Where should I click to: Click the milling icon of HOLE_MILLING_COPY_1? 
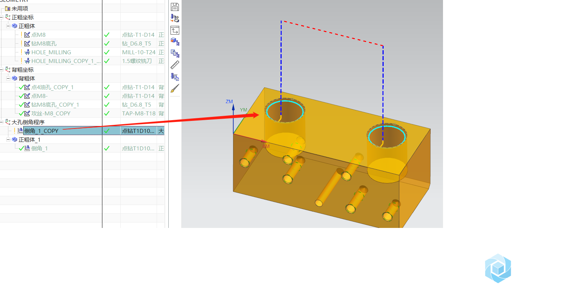pyautogui.click(x=27, y=61)
